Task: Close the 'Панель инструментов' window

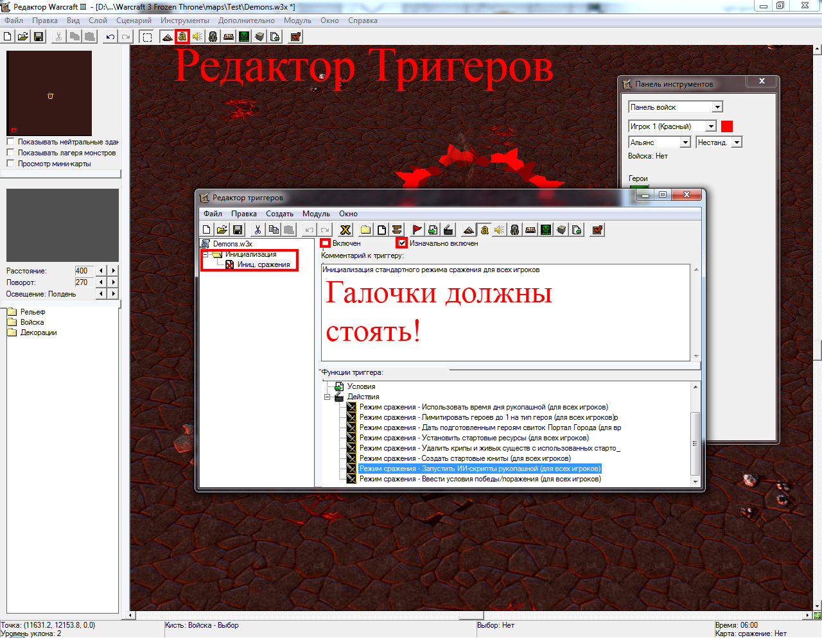Action: point(762,81)
